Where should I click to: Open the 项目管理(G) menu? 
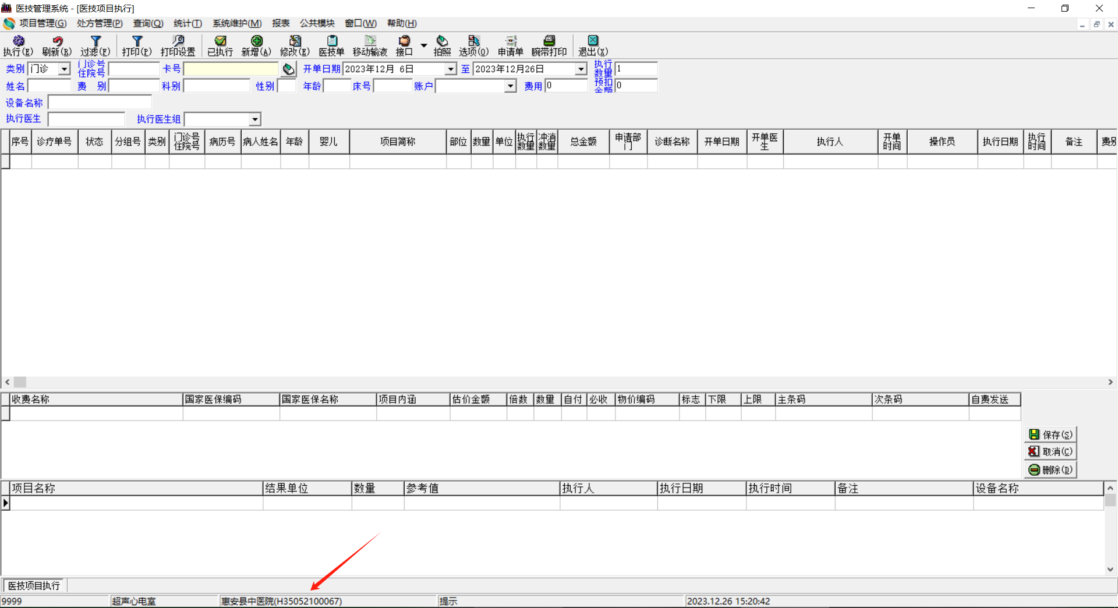tap(43, 23)
